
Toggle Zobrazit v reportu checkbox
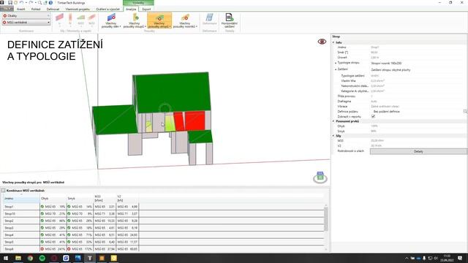[373, 116]
